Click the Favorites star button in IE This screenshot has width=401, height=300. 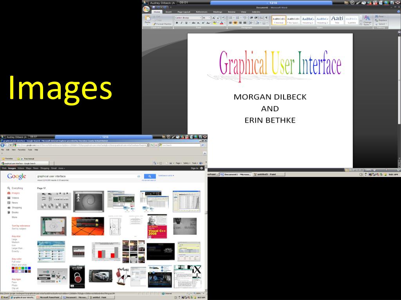pyautogui.click(x=8, y=159)
